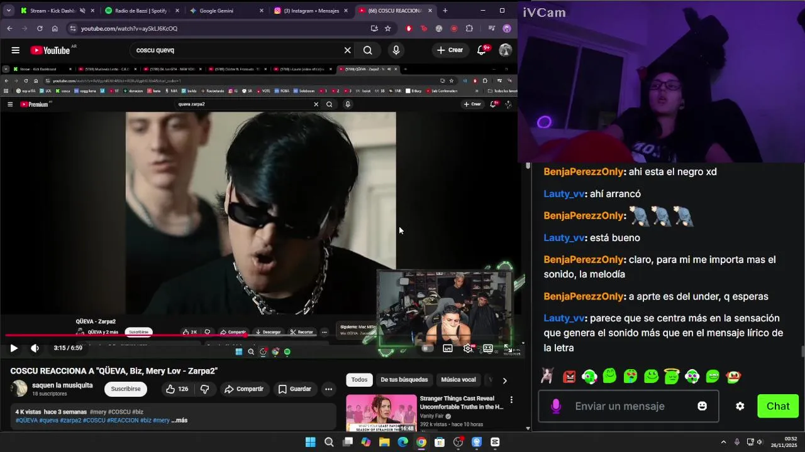Viewport: 805px width, 452px height.
Task: Open the Crear menu
Action: click(450, 50)
